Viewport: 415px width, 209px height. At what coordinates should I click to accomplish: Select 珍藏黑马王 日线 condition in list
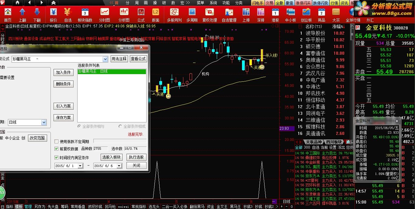click(x=112, y=72)
